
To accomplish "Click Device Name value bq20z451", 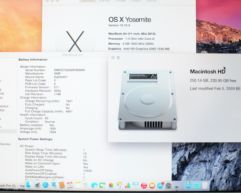I will (x=61, y=77).
